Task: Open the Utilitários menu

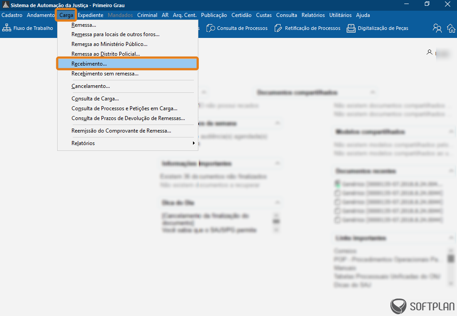Action: [x=340, y=15]
